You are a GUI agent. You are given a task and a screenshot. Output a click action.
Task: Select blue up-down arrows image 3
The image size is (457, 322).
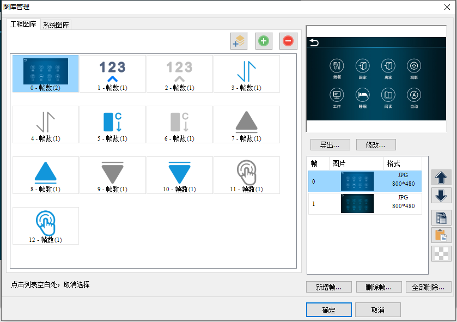point(247,74)
